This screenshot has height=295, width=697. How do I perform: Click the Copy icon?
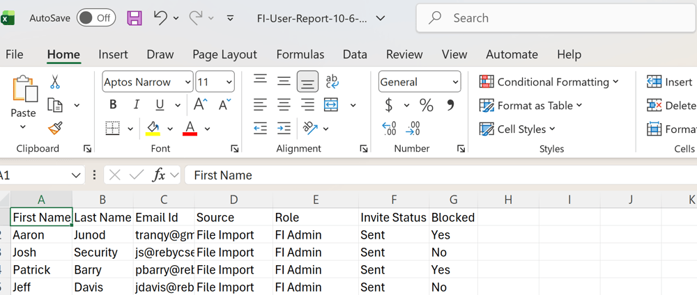[55, 105]
